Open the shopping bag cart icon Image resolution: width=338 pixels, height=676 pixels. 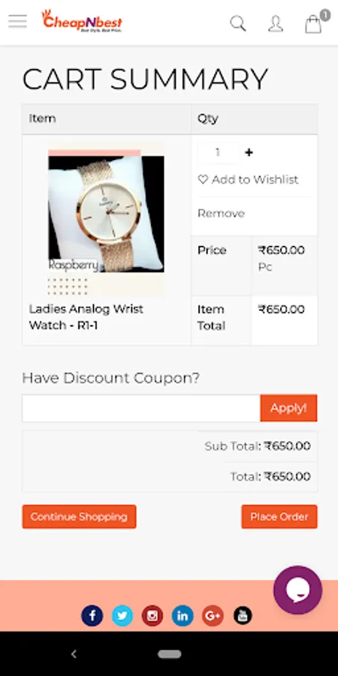(314, 23)
